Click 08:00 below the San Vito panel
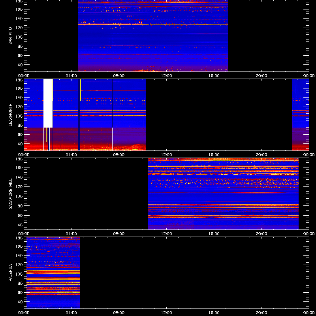Image resolution: width=316 pixels, height=316 pixels. pyautogui.click(x=119, y=76)
